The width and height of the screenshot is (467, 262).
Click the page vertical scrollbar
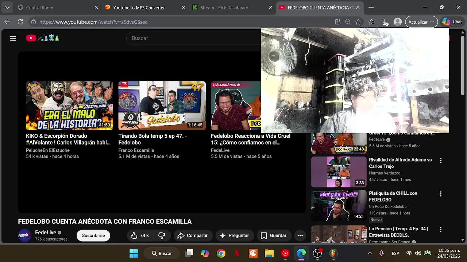pos(463,65)
